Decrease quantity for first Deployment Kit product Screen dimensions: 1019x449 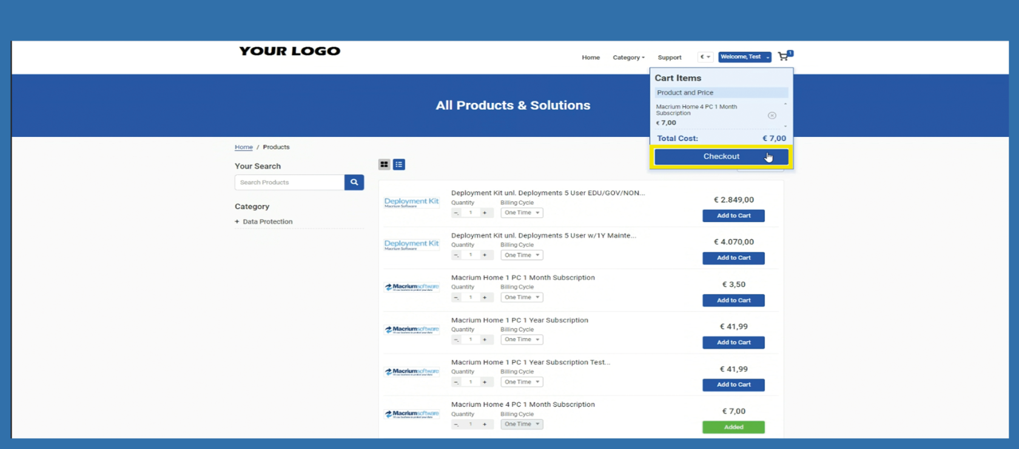tap(456, 213)
